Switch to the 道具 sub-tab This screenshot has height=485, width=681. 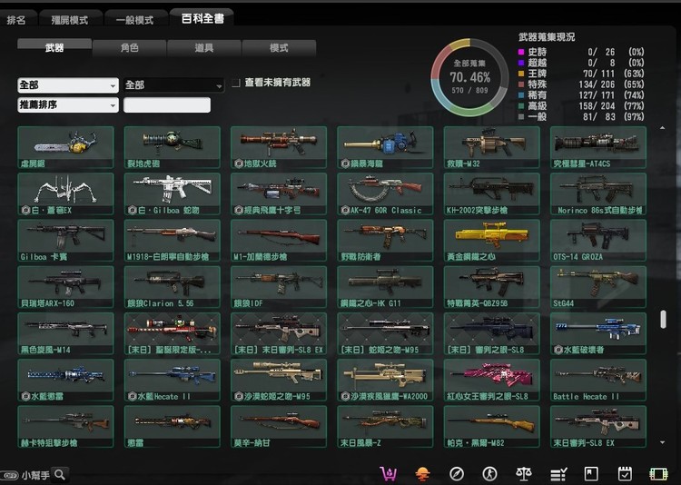coord(204,48)
